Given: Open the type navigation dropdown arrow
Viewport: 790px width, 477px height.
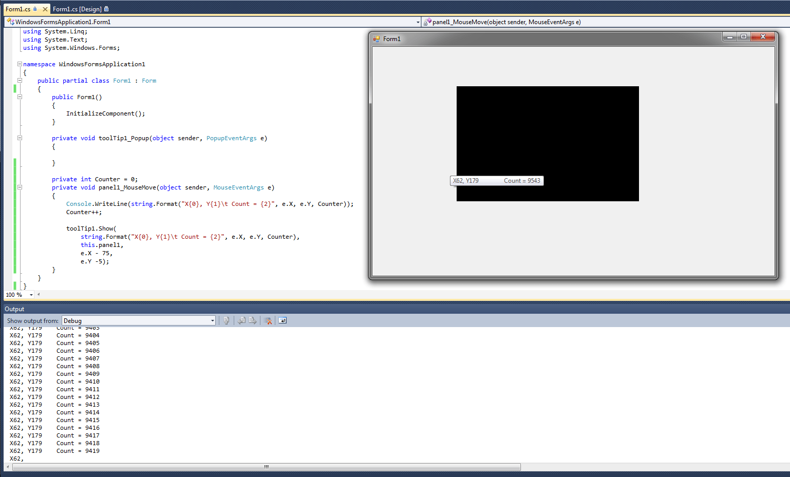Looking at the screenshot, I should click(417, 22).
